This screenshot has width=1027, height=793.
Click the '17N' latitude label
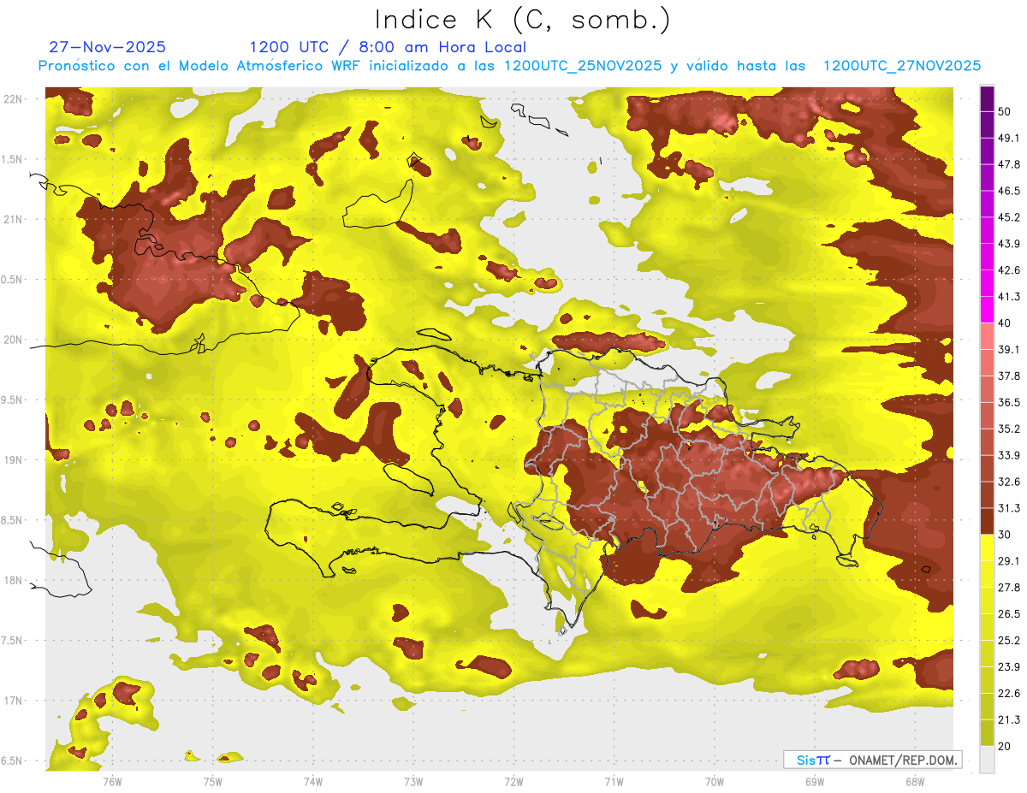coord(15,701)
